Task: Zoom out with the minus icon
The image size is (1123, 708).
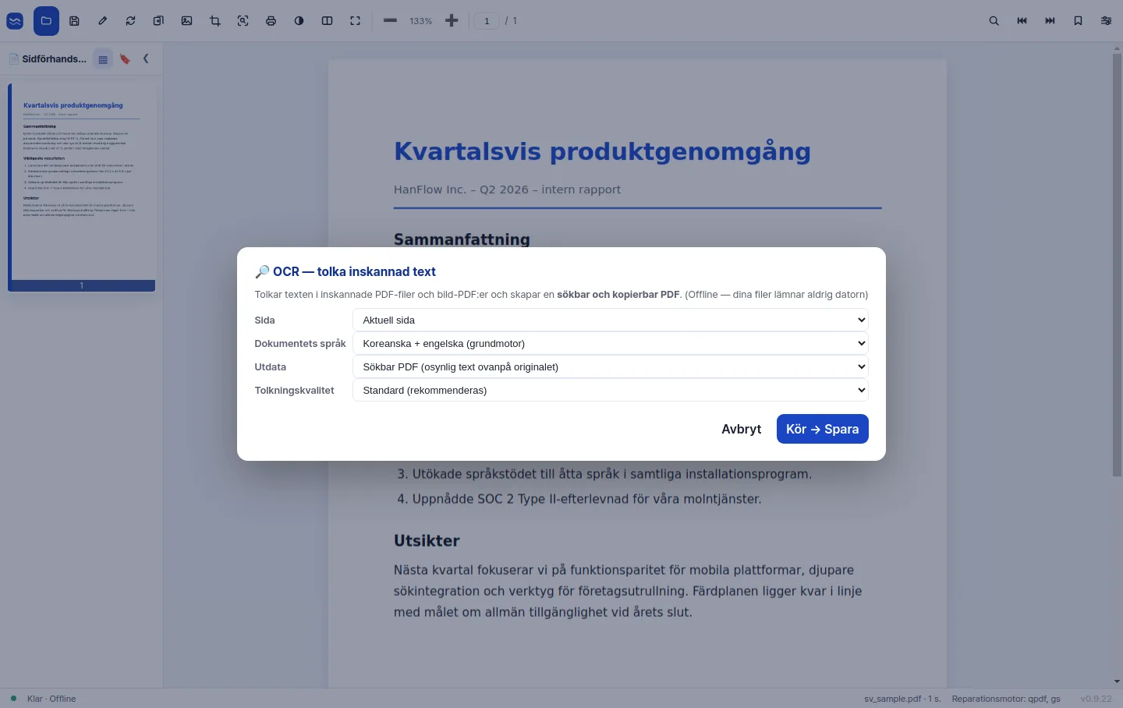Action: pyautogui.click(x=390, y=21)
